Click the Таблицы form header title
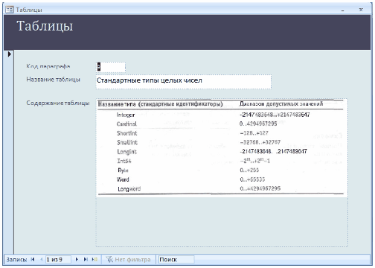Screen dimensions: 375x268 coord(45,26)
